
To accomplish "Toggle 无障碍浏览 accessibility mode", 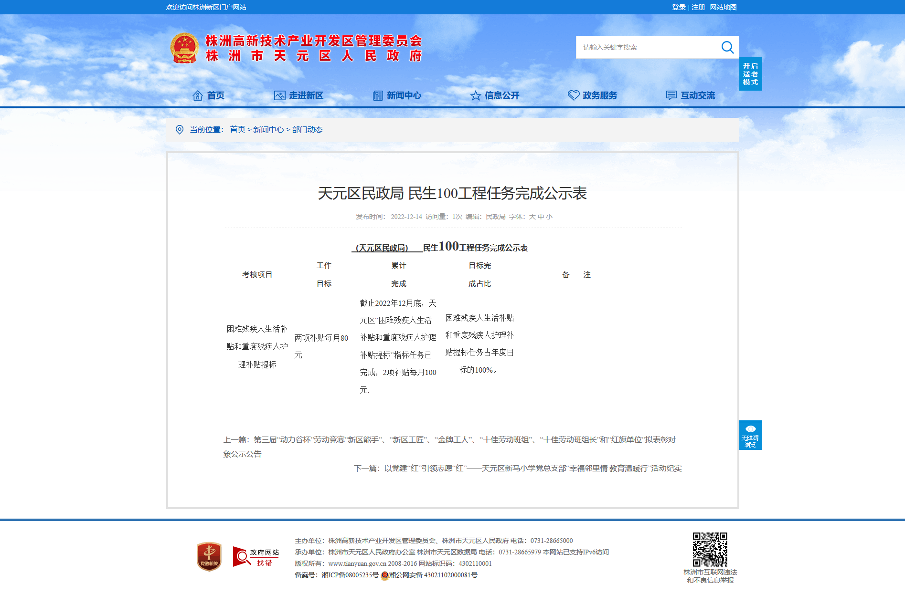I will [x=750, y=435].
